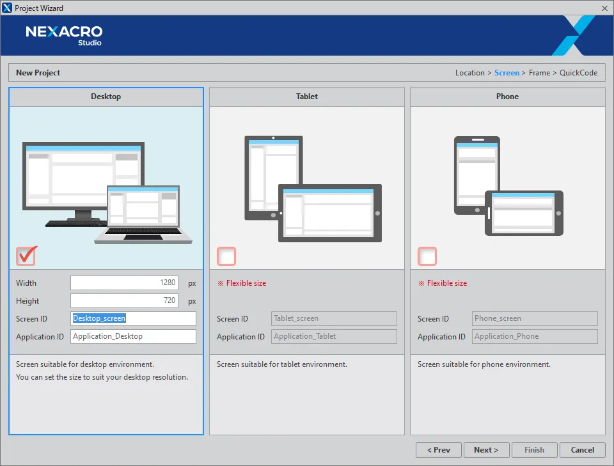Edit the Application_Desktop Application ID field
The height and width of the screenshot is (466, 614).
click(x=133, y=336)
